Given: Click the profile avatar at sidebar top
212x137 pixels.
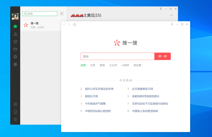Looking at the screenshot, I should click(15, 16).
